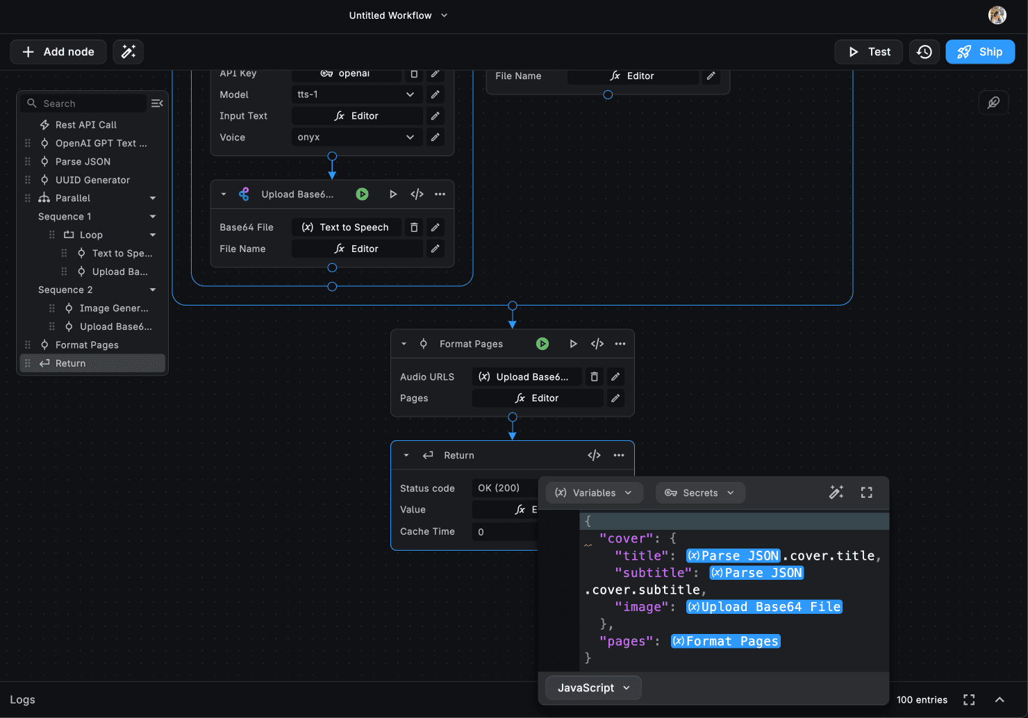
Task: Open version history with the clock icon
Action: (924, 52)
